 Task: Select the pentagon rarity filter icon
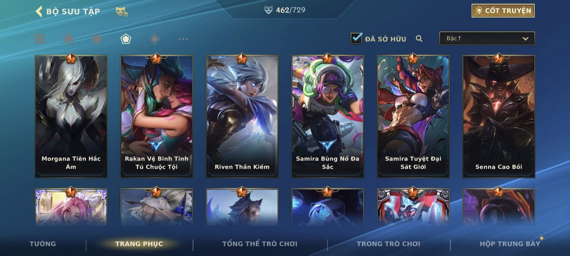[126, 39]
